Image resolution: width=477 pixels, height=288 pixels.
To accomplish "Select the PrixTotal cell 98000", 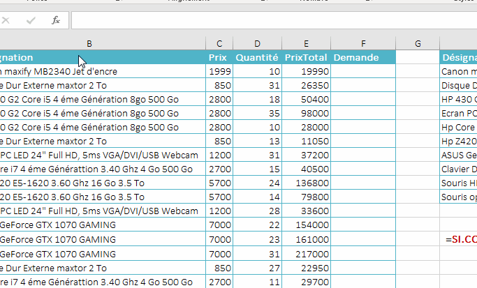I will (x=306, y=113).
